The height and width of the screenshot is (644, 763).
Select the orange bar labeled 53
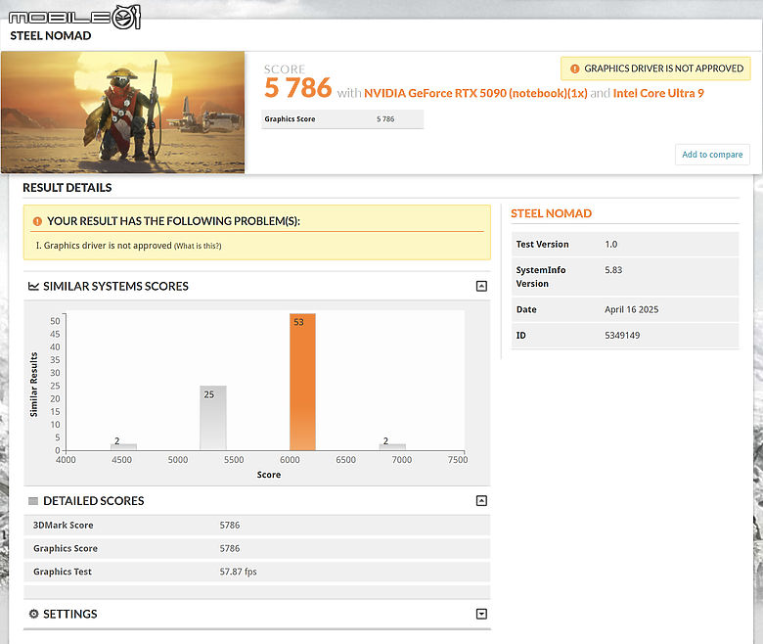(302, 382)
